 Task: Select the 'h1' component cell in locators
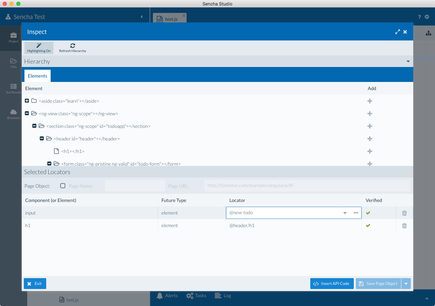pos(90,225)
